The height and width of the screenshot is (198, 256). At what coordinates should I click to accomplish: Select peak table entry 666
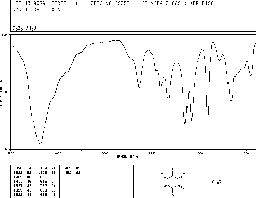(x=44, y=195)
